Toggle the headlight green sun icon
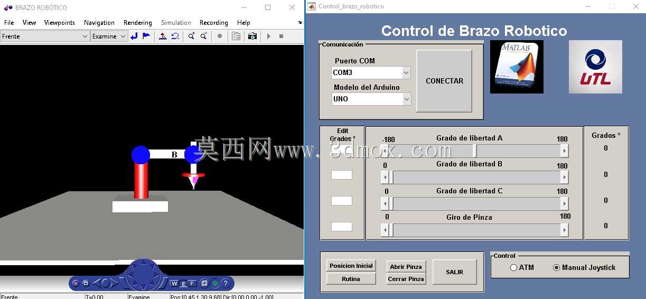 click(215, 284)
